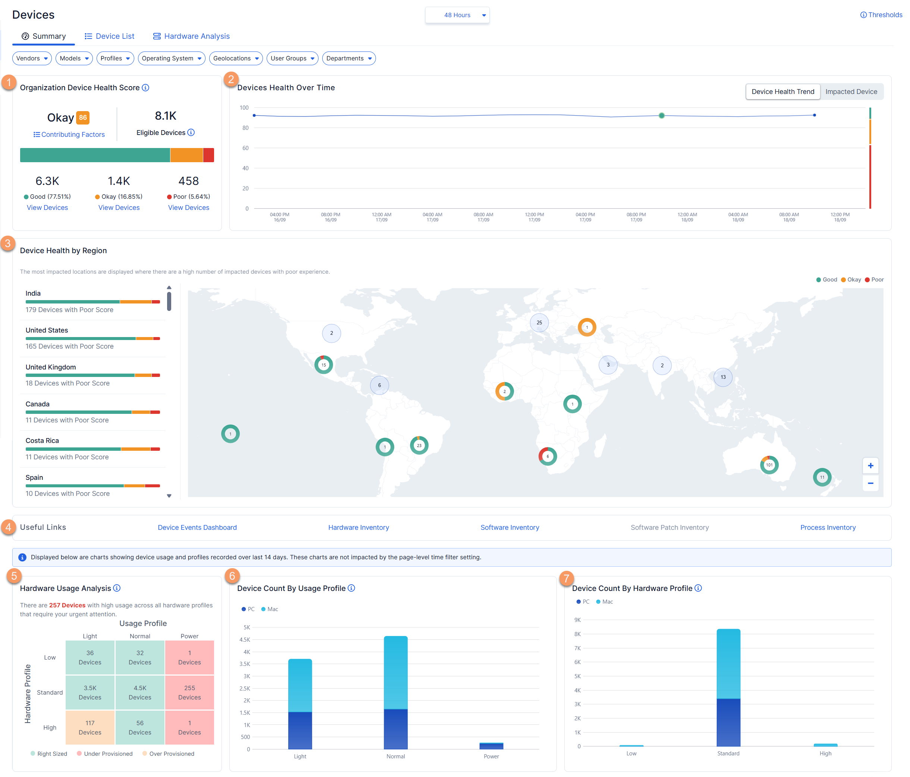910x777 pixels.
Task: Switch to Impacted Device view
Action: point(851,92)
